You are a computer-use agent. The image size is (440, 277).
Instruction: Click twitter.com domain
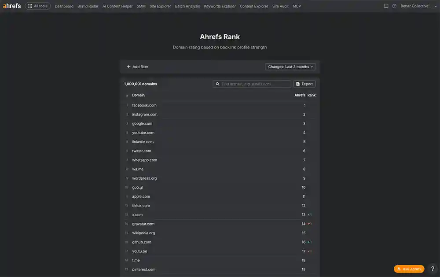tap(141, 151)
